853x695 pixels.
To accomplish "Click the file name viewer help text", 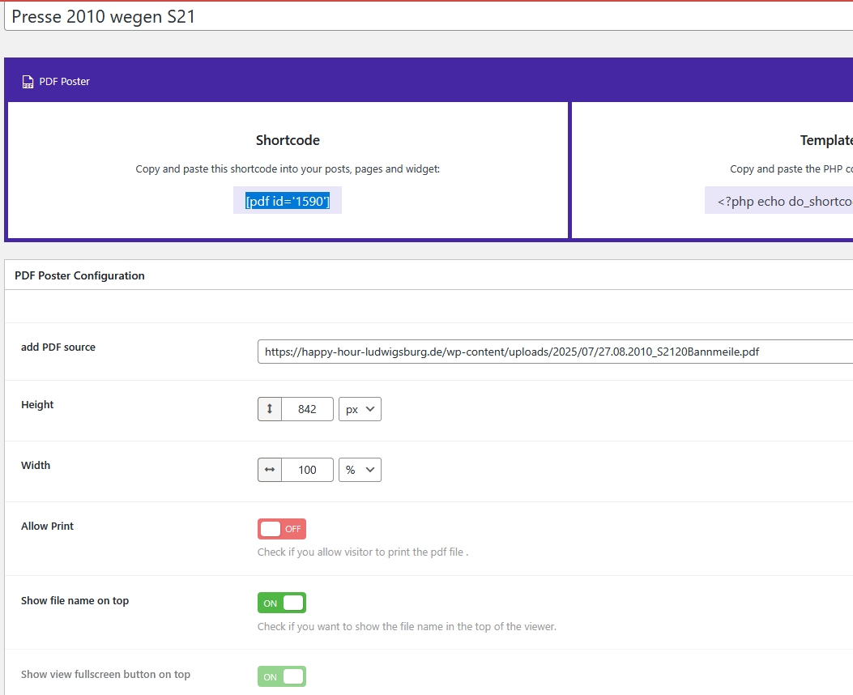I will pyautogui.click(x=407, y=626).
